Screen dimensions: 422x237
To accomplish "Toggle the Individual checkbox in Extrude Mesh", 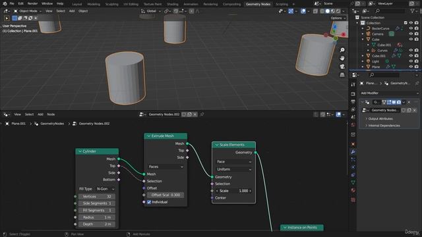I will tap(149, 202).
